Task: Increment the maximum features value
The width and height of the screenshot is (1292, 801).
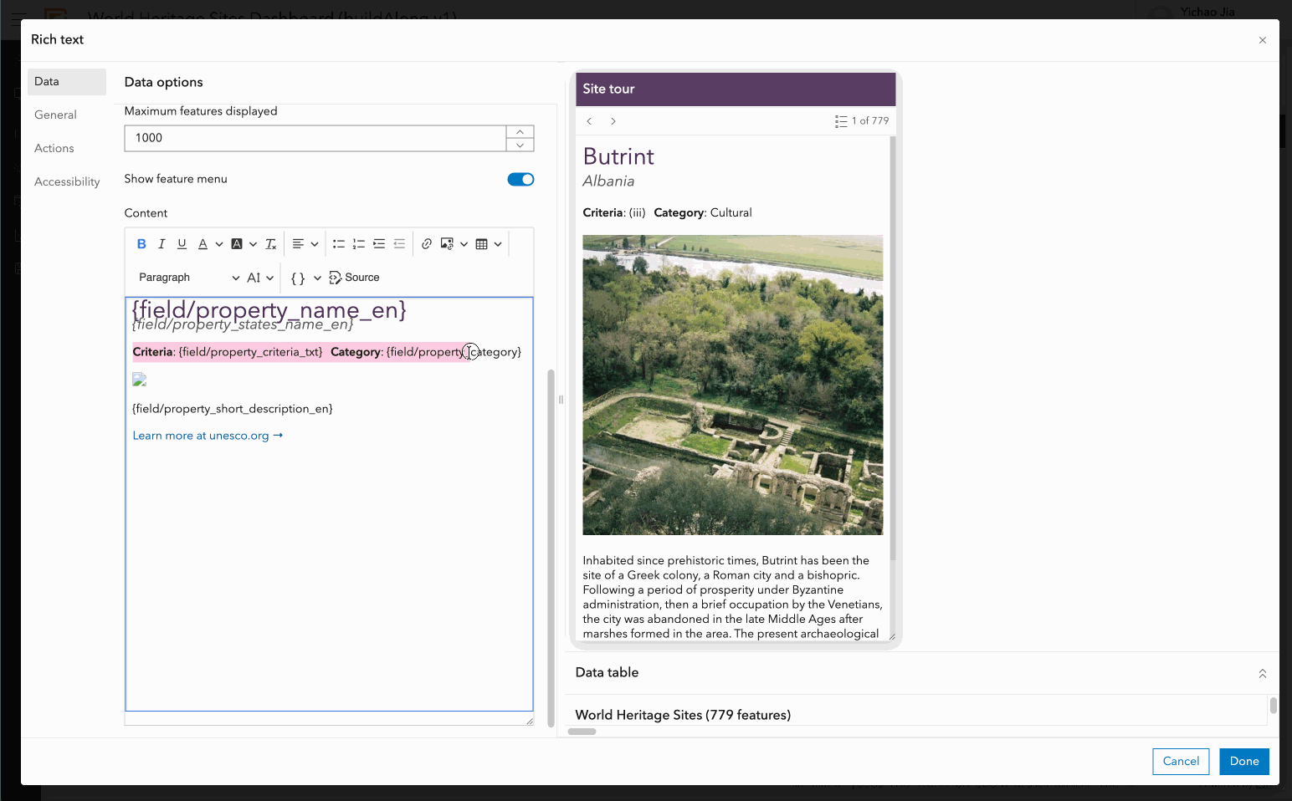Action: pyautogui.click(x=520, y=132)
